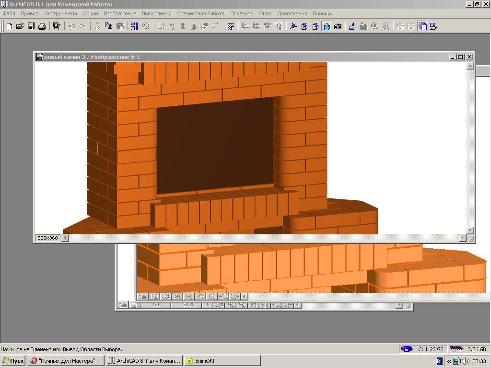Expand the system tray hidden icons arrow
Screen dimensions: 491x368
(448, 361)
